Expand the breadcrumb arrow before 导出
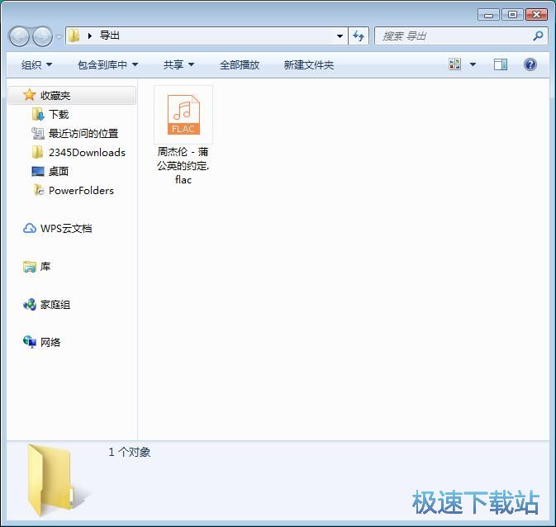556x527 pixels. coord(90,36)
